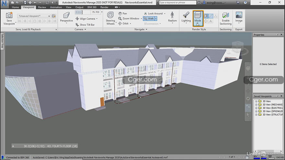Viewport: 285px width, 160px height.
Task: Click the Print icon in quick access toolbar
Action: coord(30,3)
